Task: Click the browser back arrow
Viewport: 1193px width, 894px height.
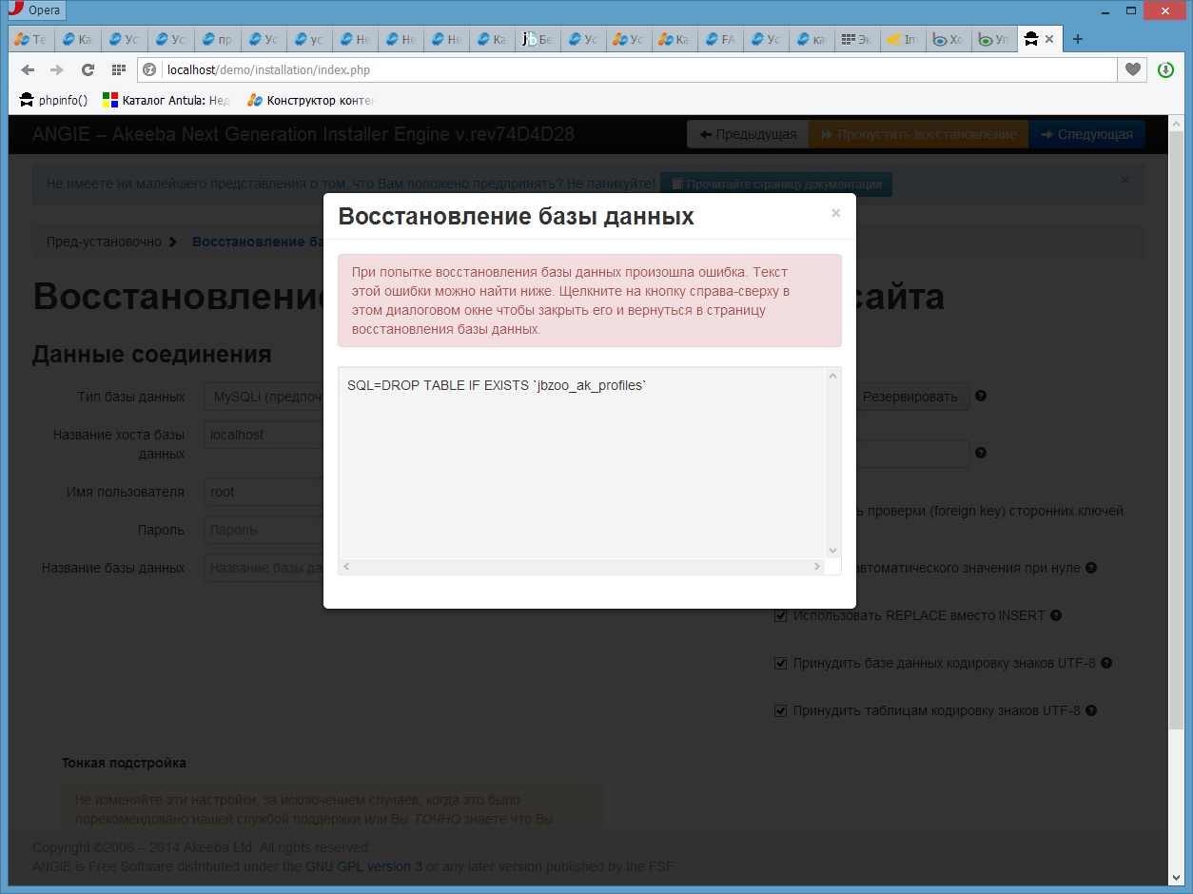Action: pos(28,69)
